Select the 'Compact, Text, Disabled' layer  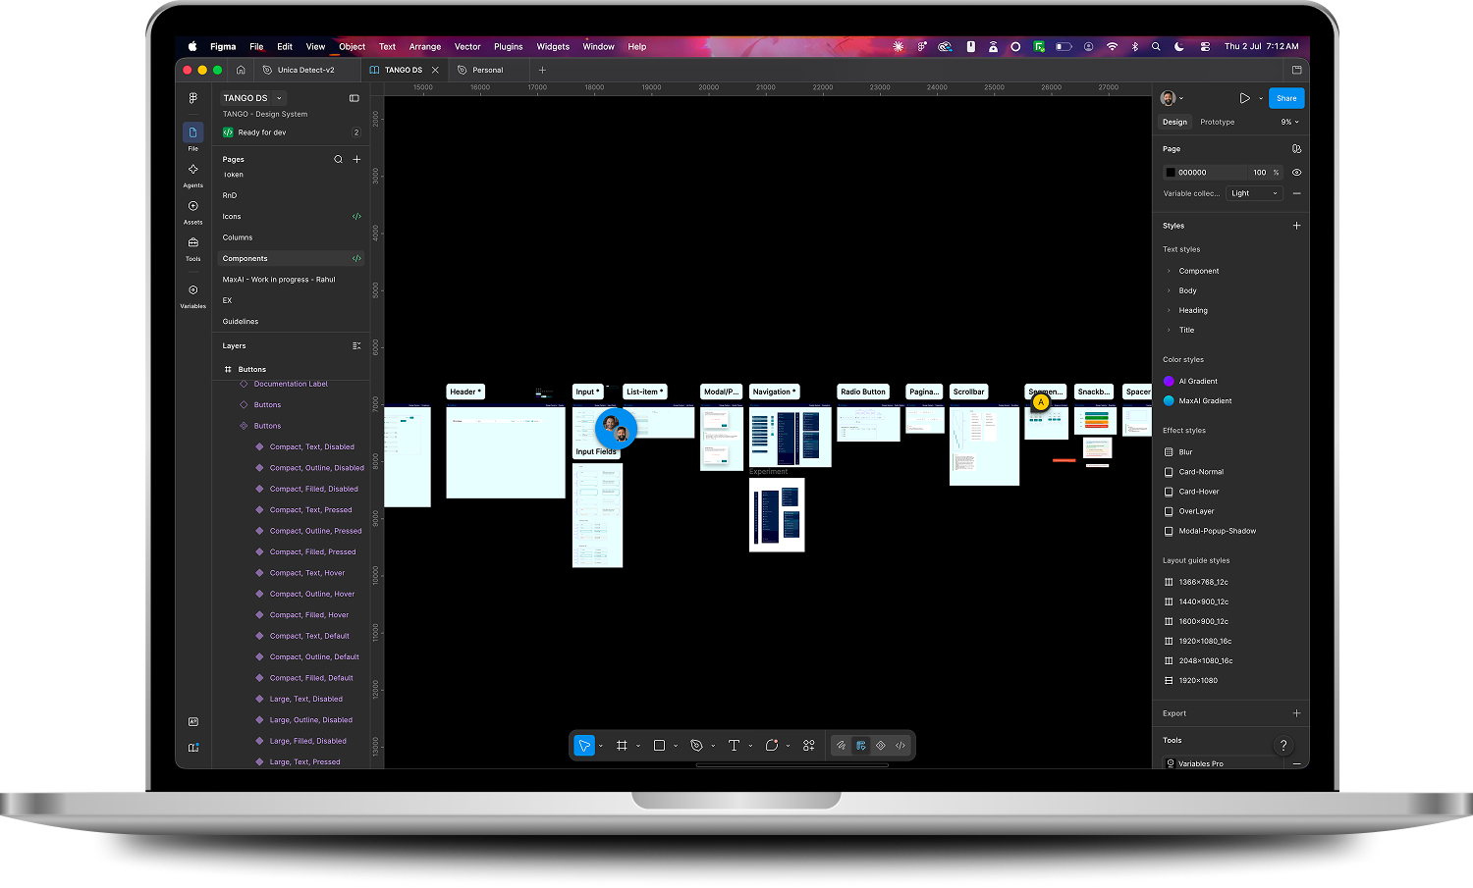click(x=311, y=446)
